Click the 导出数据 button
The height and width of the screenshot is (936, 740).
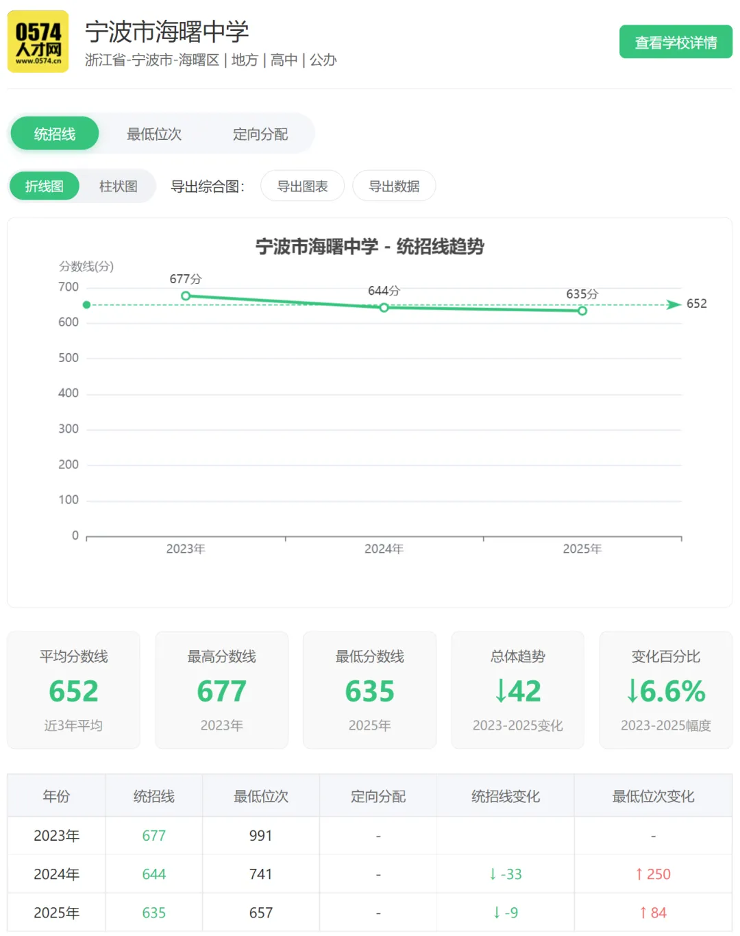click(x=394, y=186)
